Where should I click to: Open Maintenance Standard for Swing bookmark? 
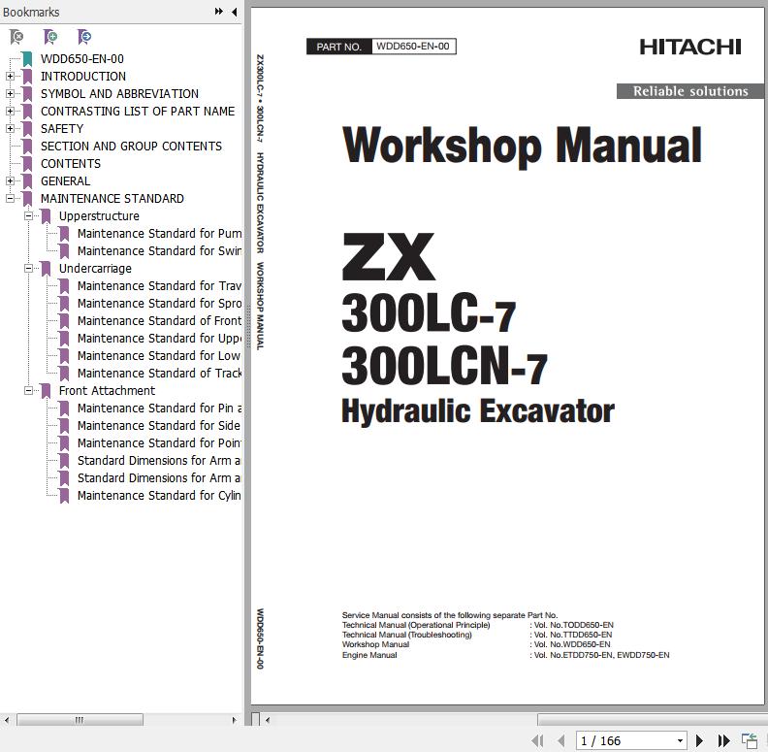point(159,251)
